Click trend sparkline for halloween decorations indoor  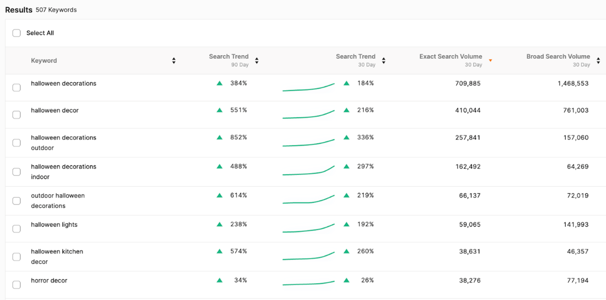point(308,172)
